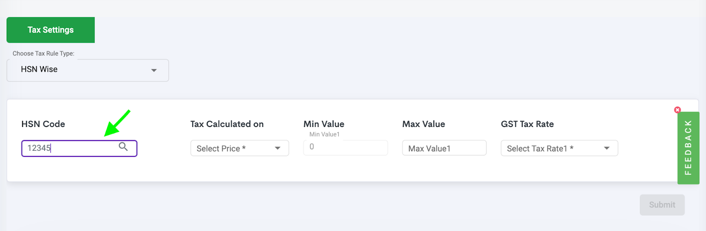Screen dimensions: 706x231
Task: Click the magnifier search icon in HSN Code field
Action: coord(123,147)
